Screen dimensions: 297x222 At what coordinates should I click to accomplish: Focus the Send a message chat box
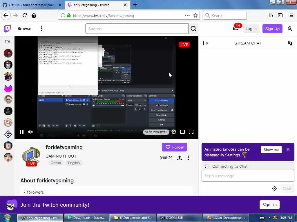pos(248,176)
